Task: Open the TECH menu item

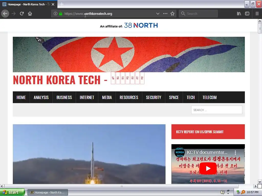Action: click(191, 97)
